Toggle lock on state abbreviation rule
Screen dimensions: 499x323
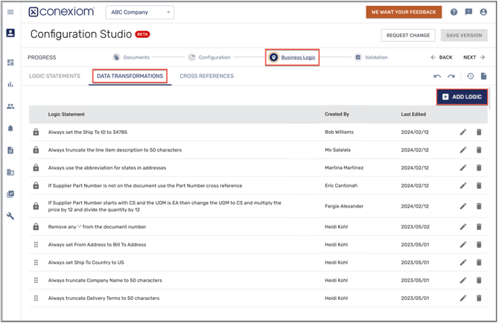point(36,168)
